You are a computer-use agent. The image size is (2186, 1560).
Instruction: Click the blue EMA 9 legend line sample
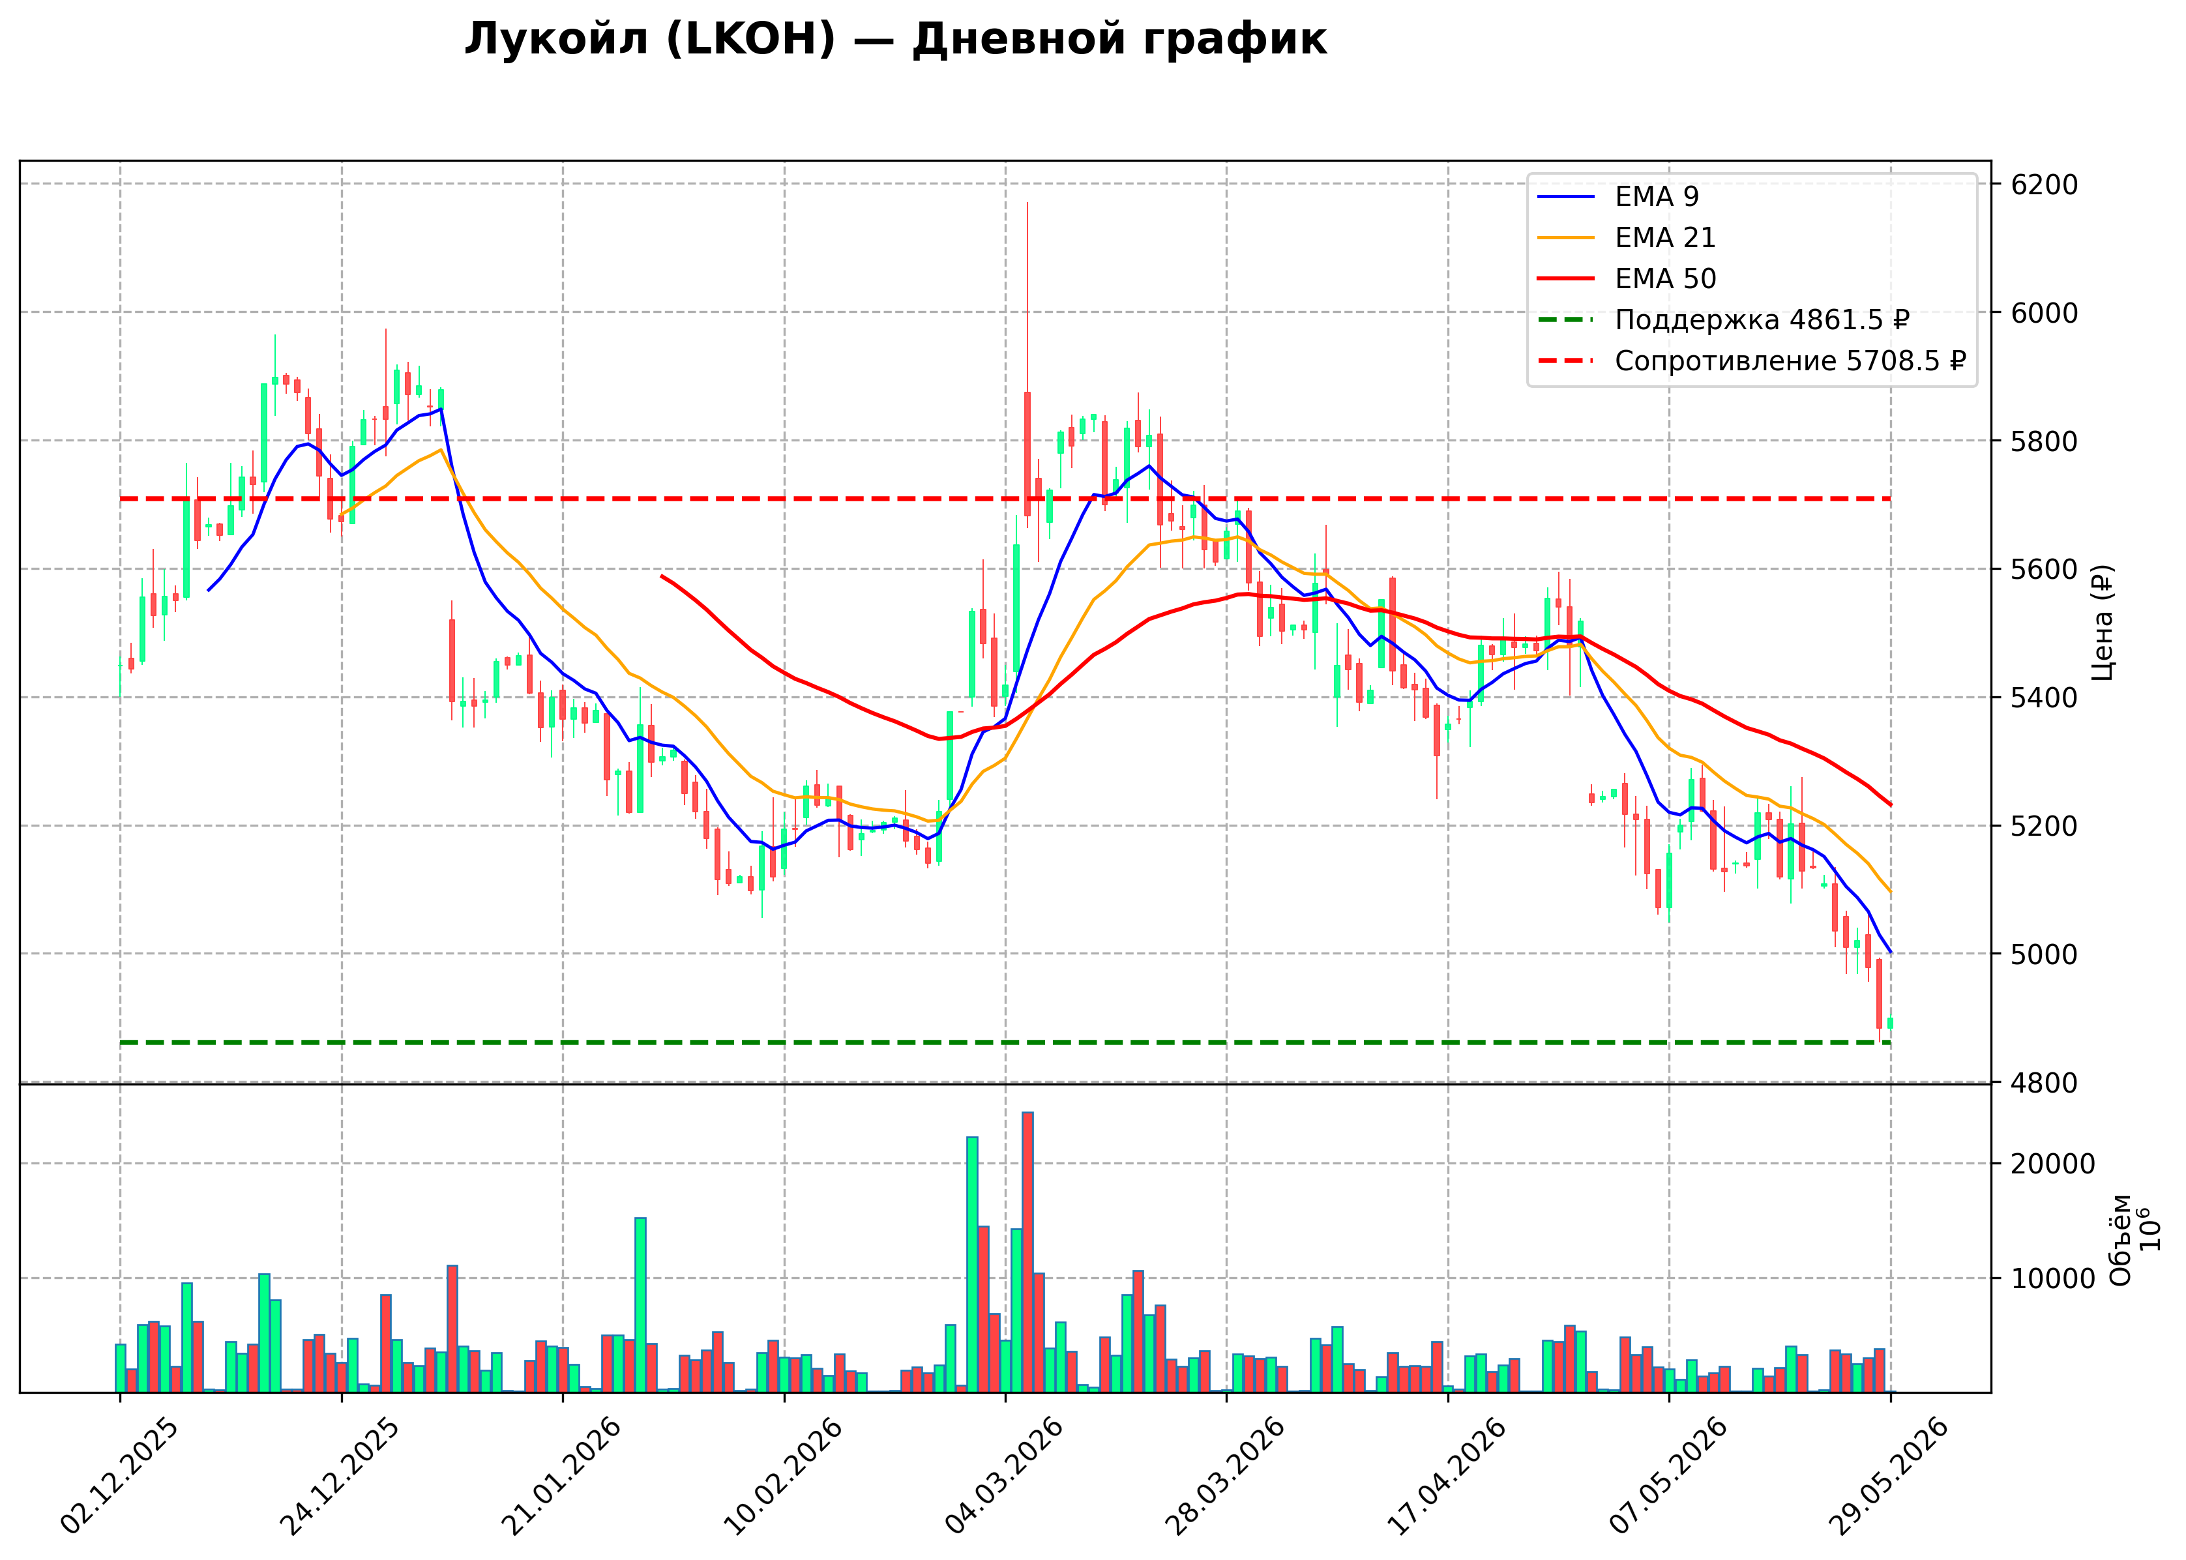[1565, 197]
